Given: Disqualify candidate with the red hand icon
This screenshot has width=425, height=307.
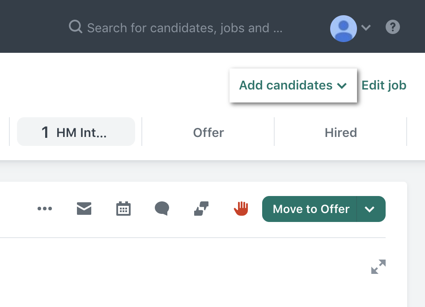Looking at the screenshot, I should pyautogui.click(x=241, y=208).
